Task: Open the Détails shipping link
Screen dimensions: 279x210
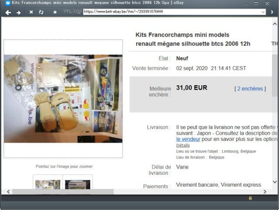Action: click(x=183, y=145)
